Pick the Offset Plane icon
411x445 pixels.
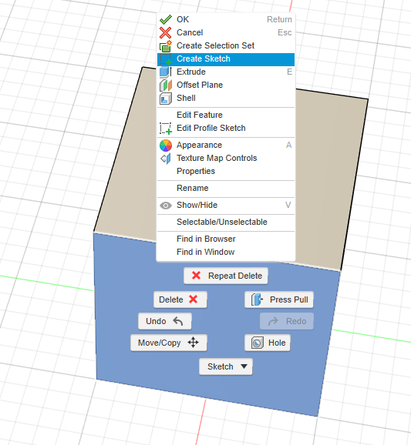pos(166,85)
